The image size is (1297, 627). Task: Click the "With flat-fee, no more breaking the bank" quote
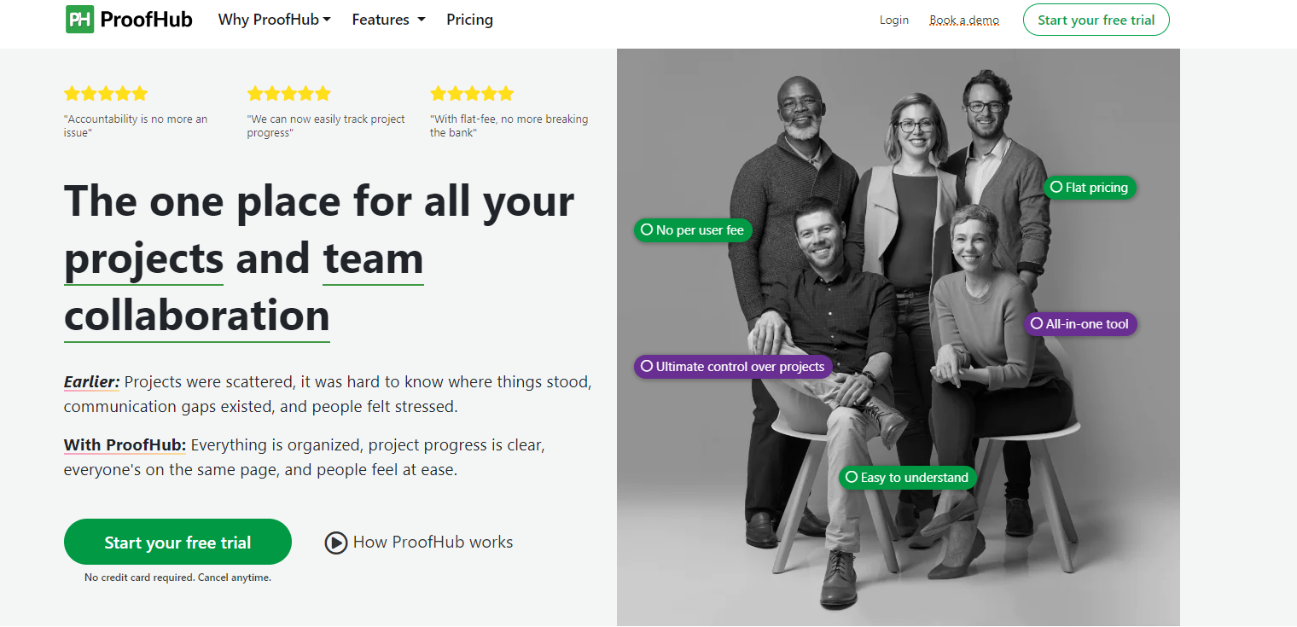coord(509,125)
